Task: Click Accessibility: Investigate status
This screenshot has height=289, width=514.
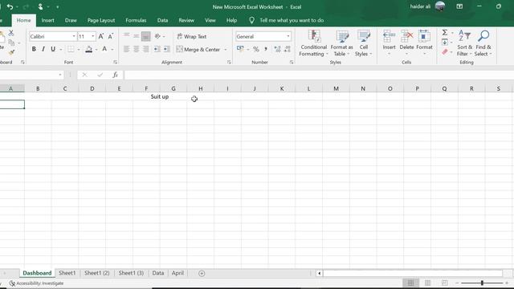Action: pos(36,283)
